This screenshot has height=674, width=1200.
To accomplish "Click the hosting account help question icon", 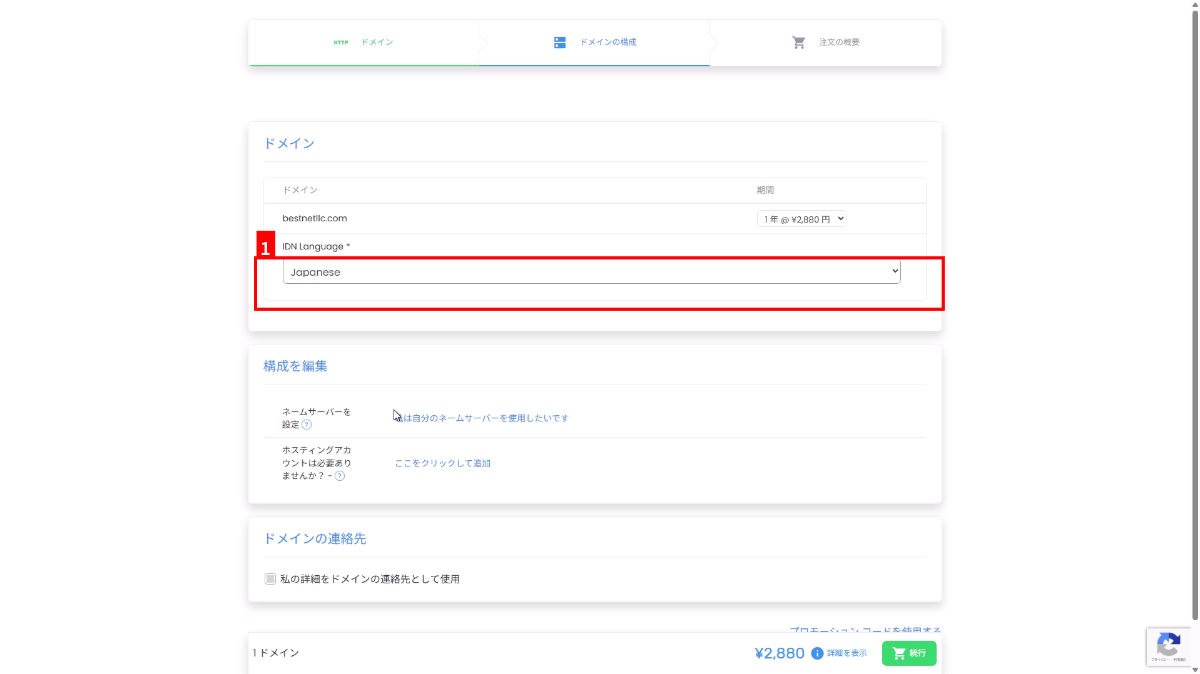I will pos(340,476).
